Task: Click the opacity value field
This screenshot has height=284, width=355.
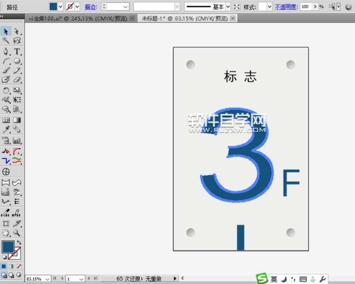Action: click(306, 7)
